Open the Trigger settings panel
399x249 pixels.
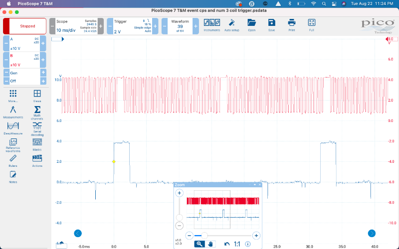(x=130, y=26)
